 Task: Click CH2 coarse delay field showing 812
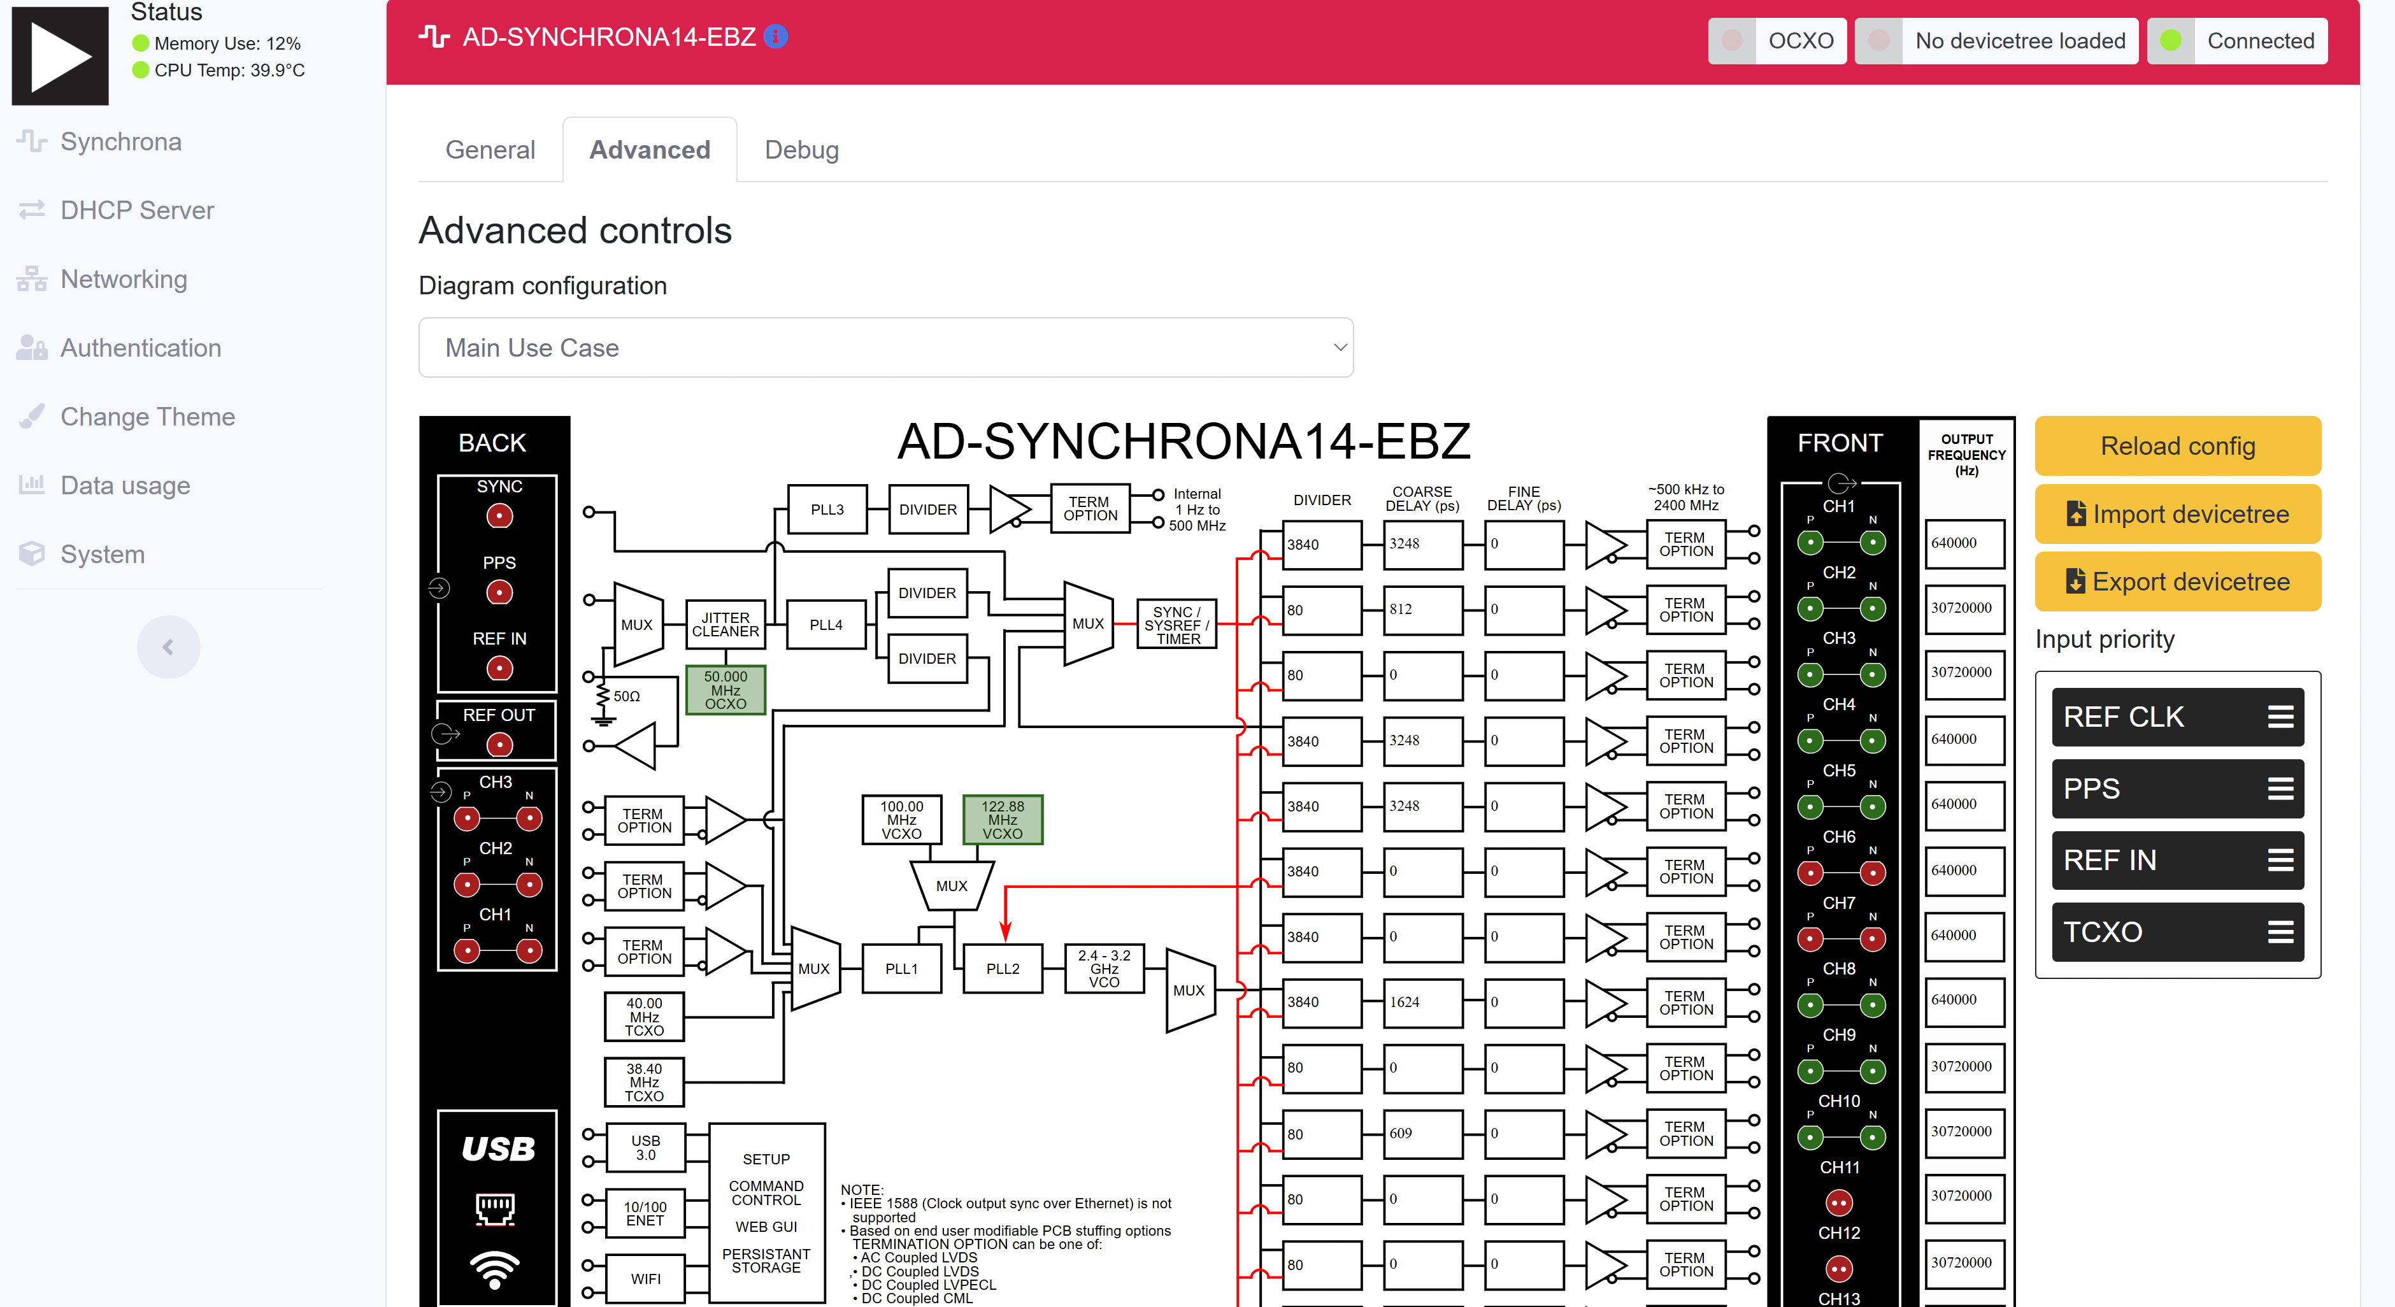(1422, 610)
